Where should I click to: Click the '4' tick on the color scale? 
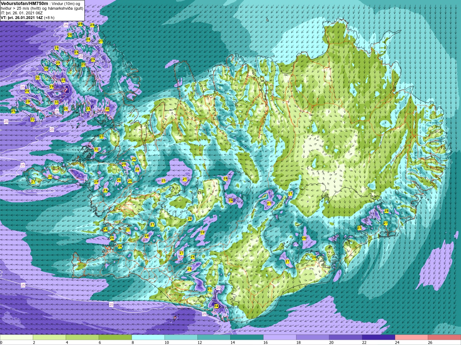(x=67, y=342)
